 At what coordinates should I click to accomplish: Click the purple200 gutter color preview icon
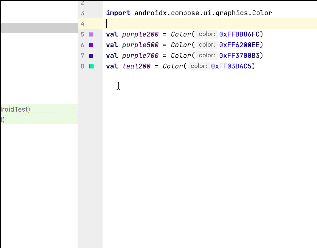tap(91, 34)
